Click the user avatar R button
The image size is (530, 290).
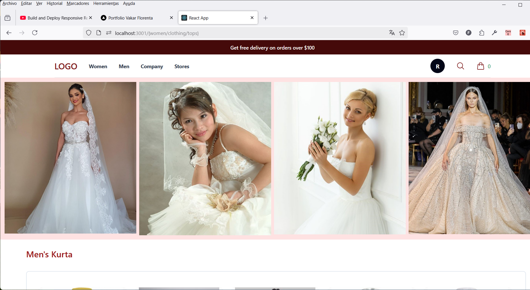pos(438,66)
